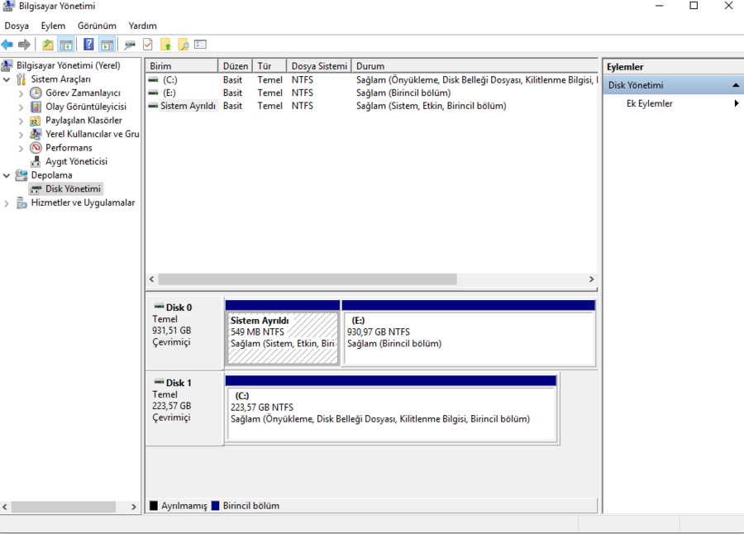Expand the Görev Zamanlayıcı node
The height and width of the screenshot is (534, 744).
[21, 93]
